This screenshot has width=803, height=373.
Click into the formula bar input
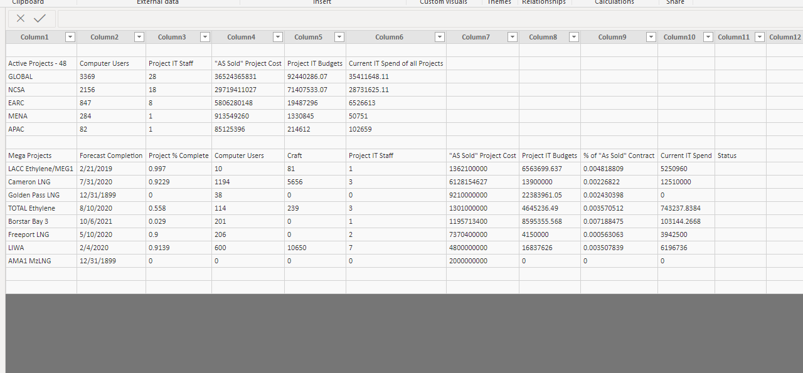(x=430, y=19)
